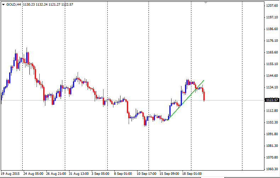Click the triangle before GOLD,H4 title
This screenshot has width=280, height=178.
click(3, 5)
